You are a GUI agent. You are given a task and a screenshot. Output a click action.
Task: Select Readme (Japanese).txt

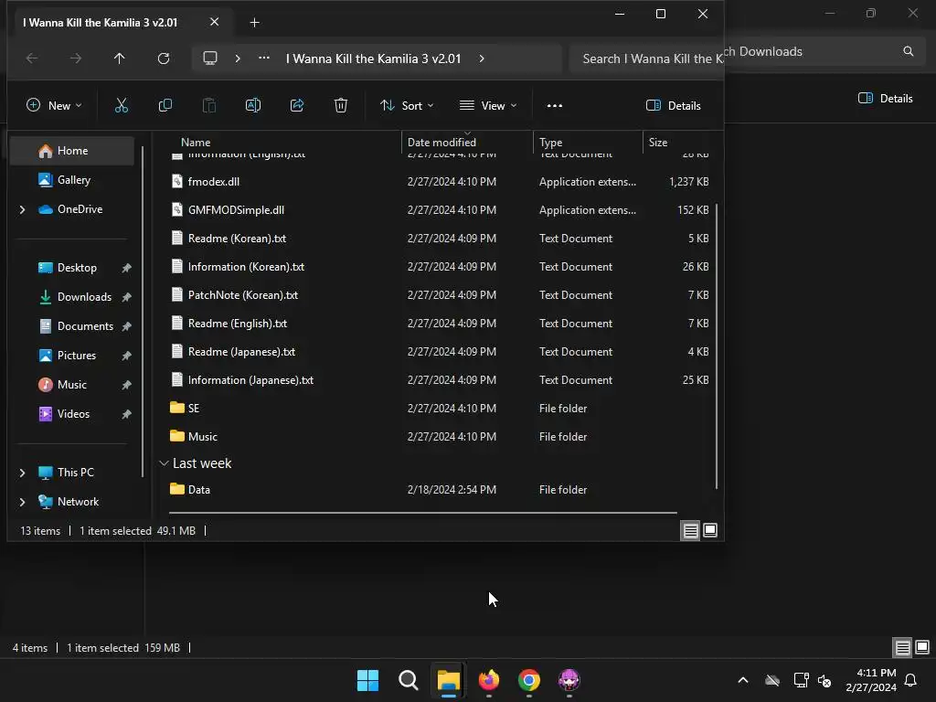(x=439, y=352)
